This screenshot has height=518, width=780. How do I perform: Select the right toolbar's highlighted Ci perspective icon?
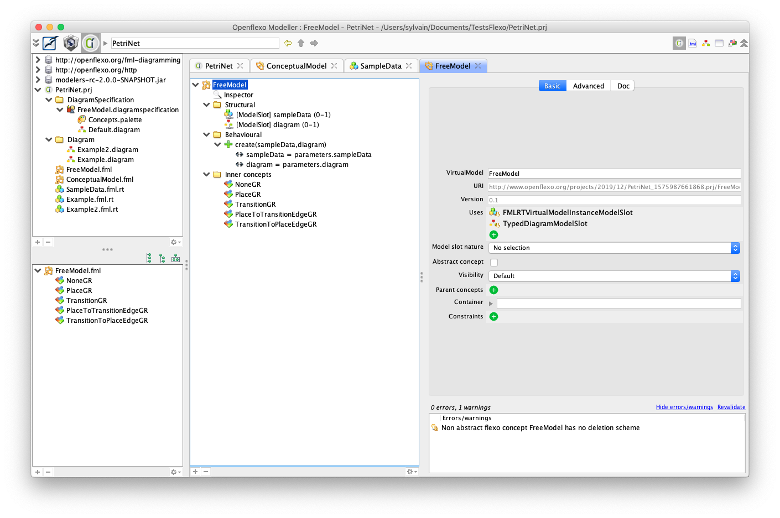pyautogui.click(x=679, y=43)
